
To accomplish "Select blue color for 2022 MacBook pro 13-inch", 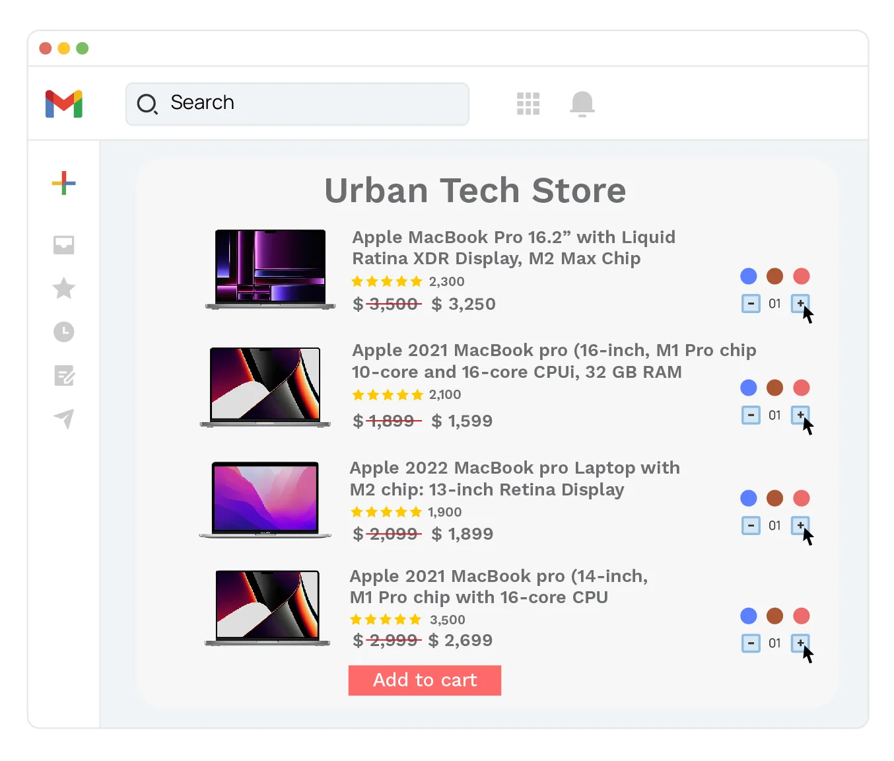I will (x=749, y=498).
